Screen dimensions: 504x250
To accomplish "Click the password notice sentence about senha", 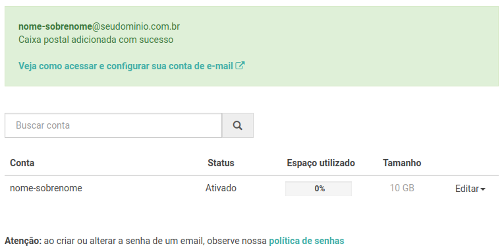I will click(x=175, y=241).
